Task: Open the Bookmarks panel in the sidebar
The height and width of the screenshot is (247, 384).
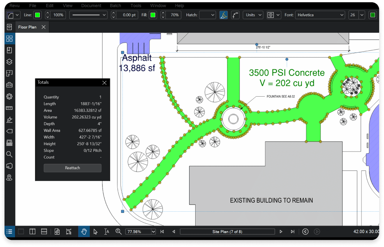Action: pyautogui.click(x=9, y=49)
